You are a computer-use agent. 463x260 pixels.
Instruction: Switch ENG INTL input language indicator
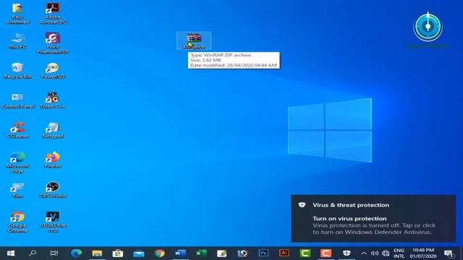[399, 253]
